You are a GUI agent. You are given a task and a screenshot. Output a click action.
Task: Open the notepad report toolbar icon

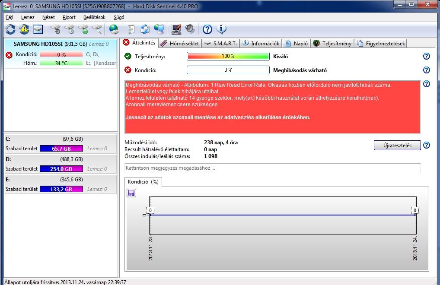(131, 29)
